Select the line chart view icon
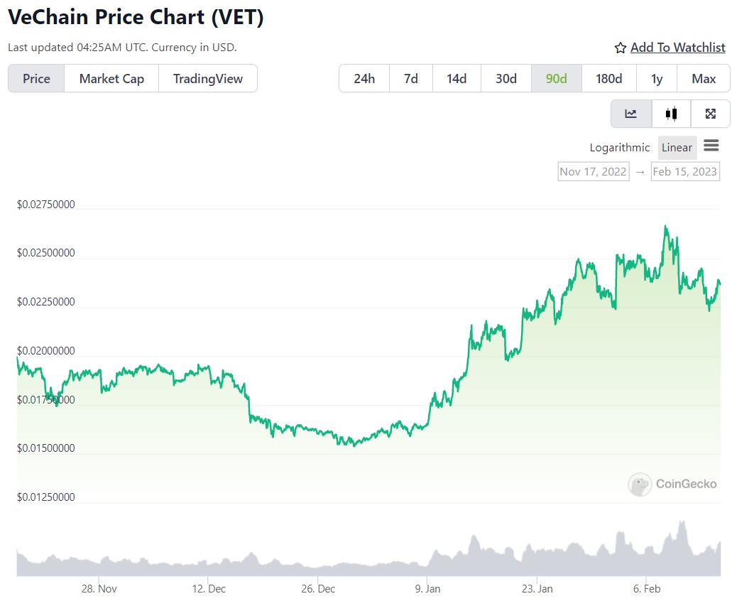This screenshot has width=732, height=606. (x=630, y=113)
